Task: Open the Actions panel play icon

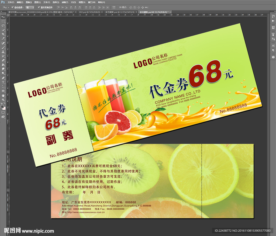Action: click(273, 21)
